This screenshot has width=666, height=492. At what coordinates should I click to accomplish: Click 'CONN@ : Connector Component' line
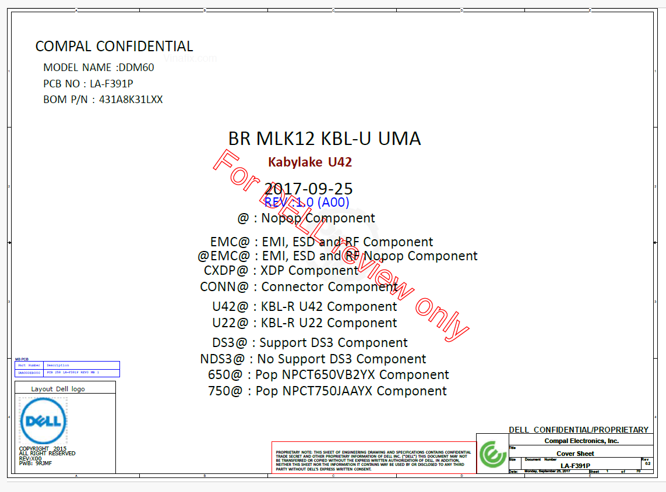click(x=299, y=287)
